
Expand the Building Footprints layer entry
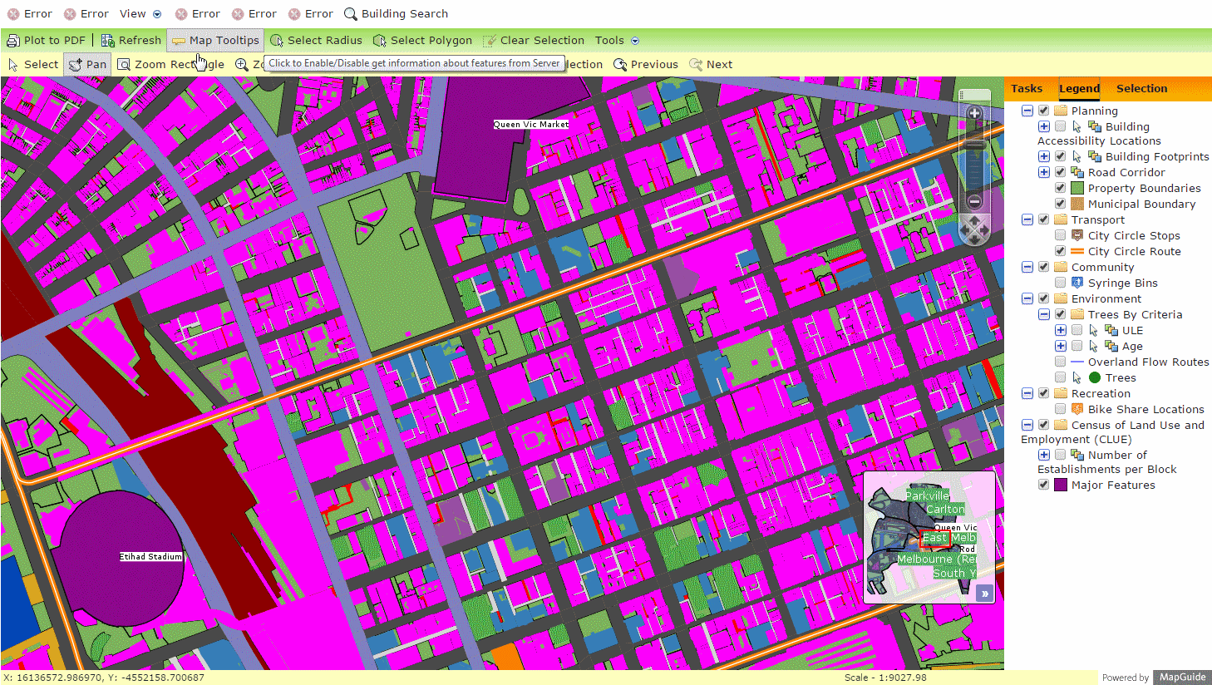pos(1044,156)
